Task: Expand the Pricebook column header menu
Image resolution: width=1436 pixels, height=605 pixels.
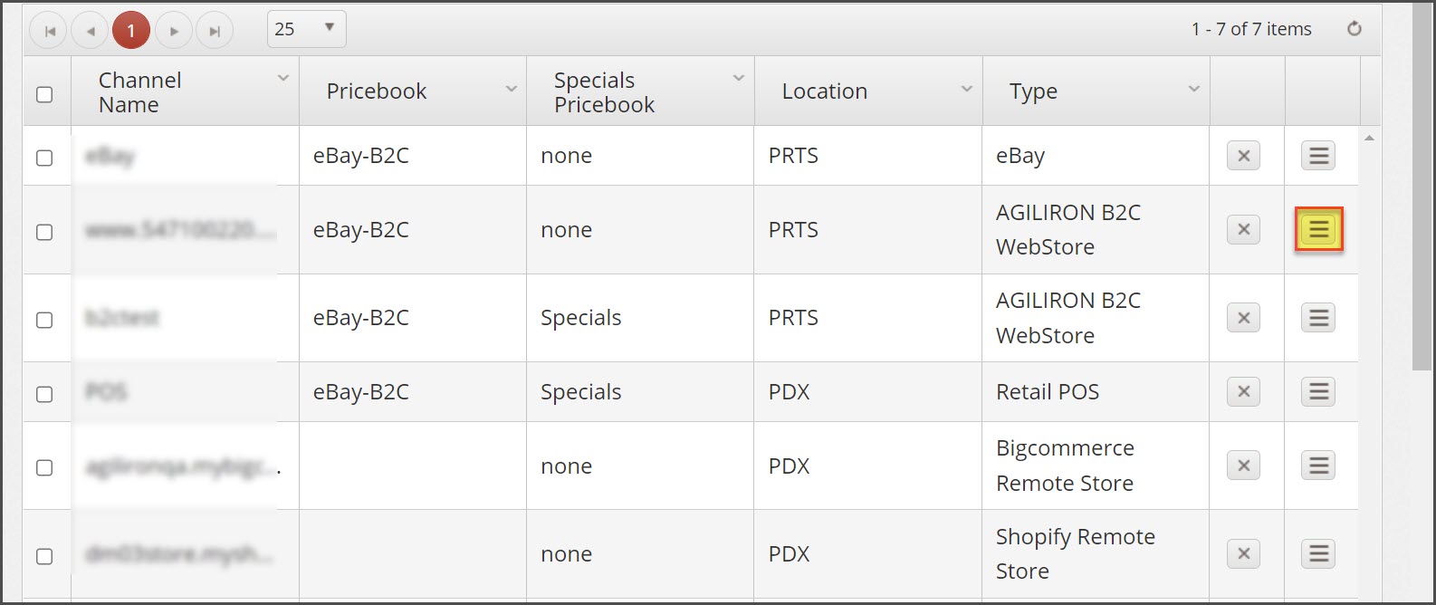Action: pyautogui.click(x=512, y=89)
